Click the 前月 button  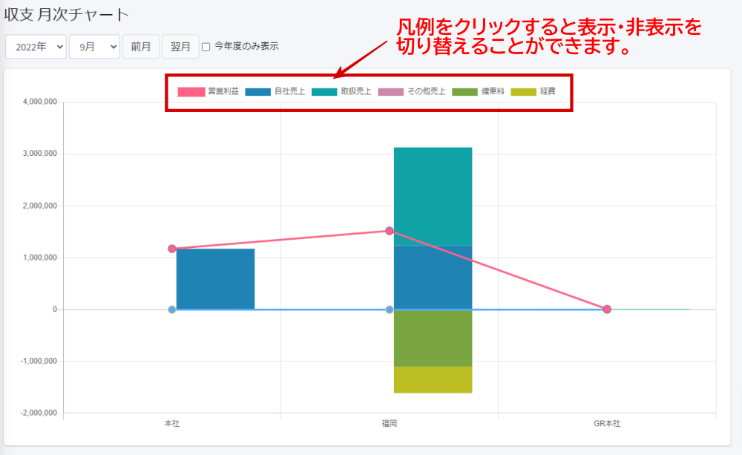point(140,47)
